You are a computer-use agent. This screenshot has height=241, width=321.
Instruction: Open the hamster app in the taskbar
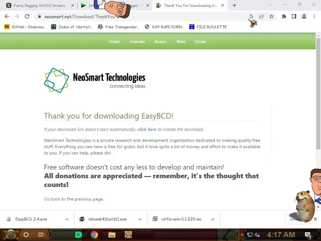pos(128,235)
